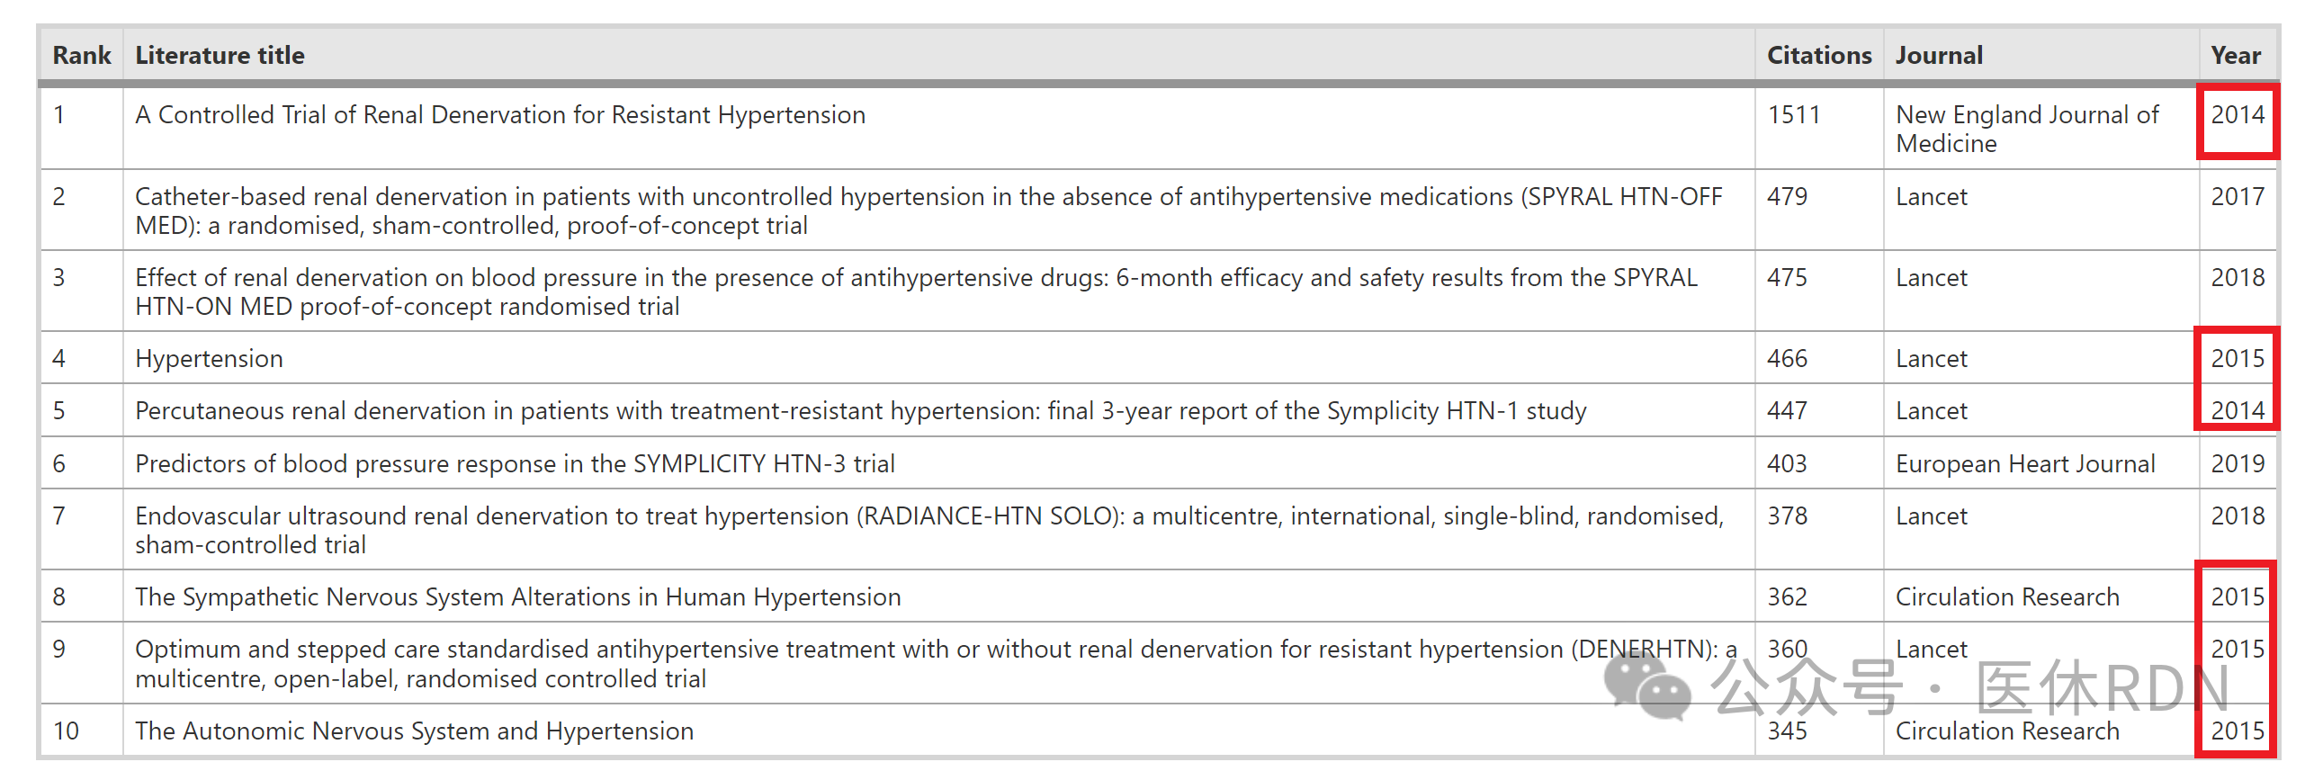Click the Journal column header

click(1939, 56)
